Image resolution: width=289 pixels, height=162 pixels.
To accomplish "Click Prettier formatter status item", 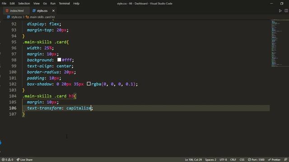I will tap(274, 160).
